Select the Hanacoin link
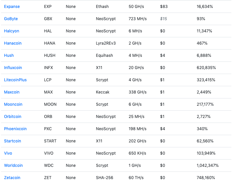Screen dimensions: 233x187 coord(13,43)
